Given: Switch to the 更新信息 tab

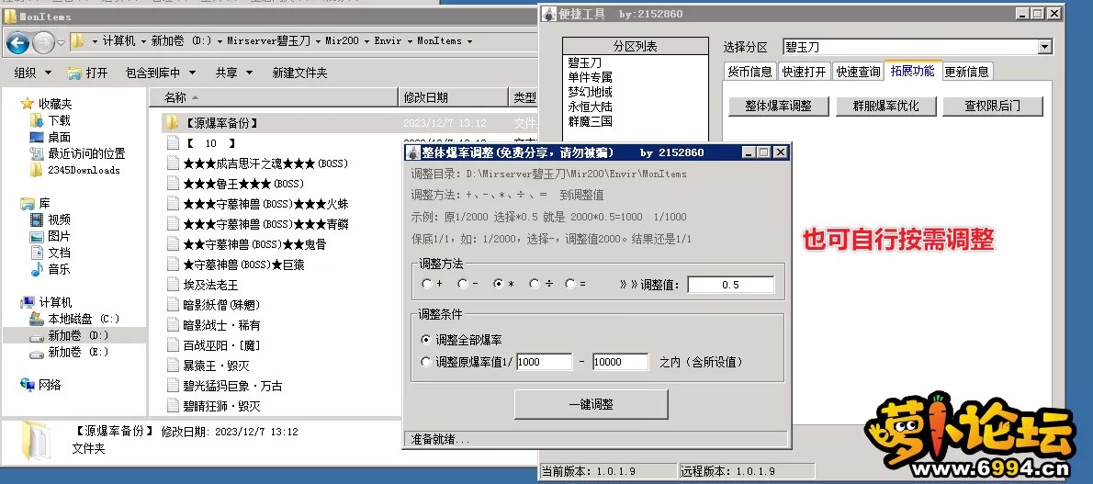Looking at the screenshot, I should tap(967, 71).
